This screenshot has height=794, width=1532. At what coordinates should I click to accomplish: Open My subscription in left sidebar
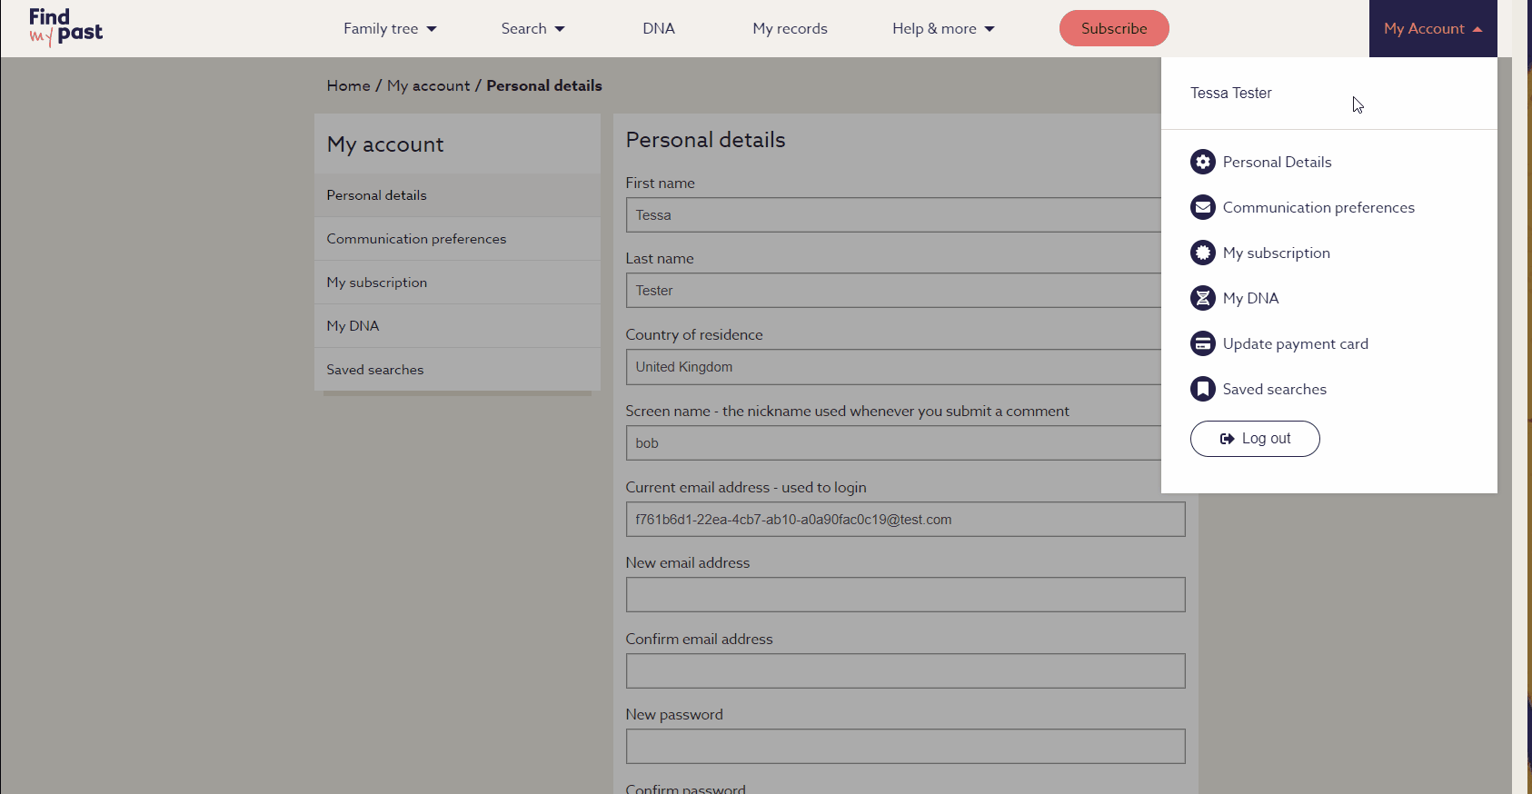coord(377,283)
